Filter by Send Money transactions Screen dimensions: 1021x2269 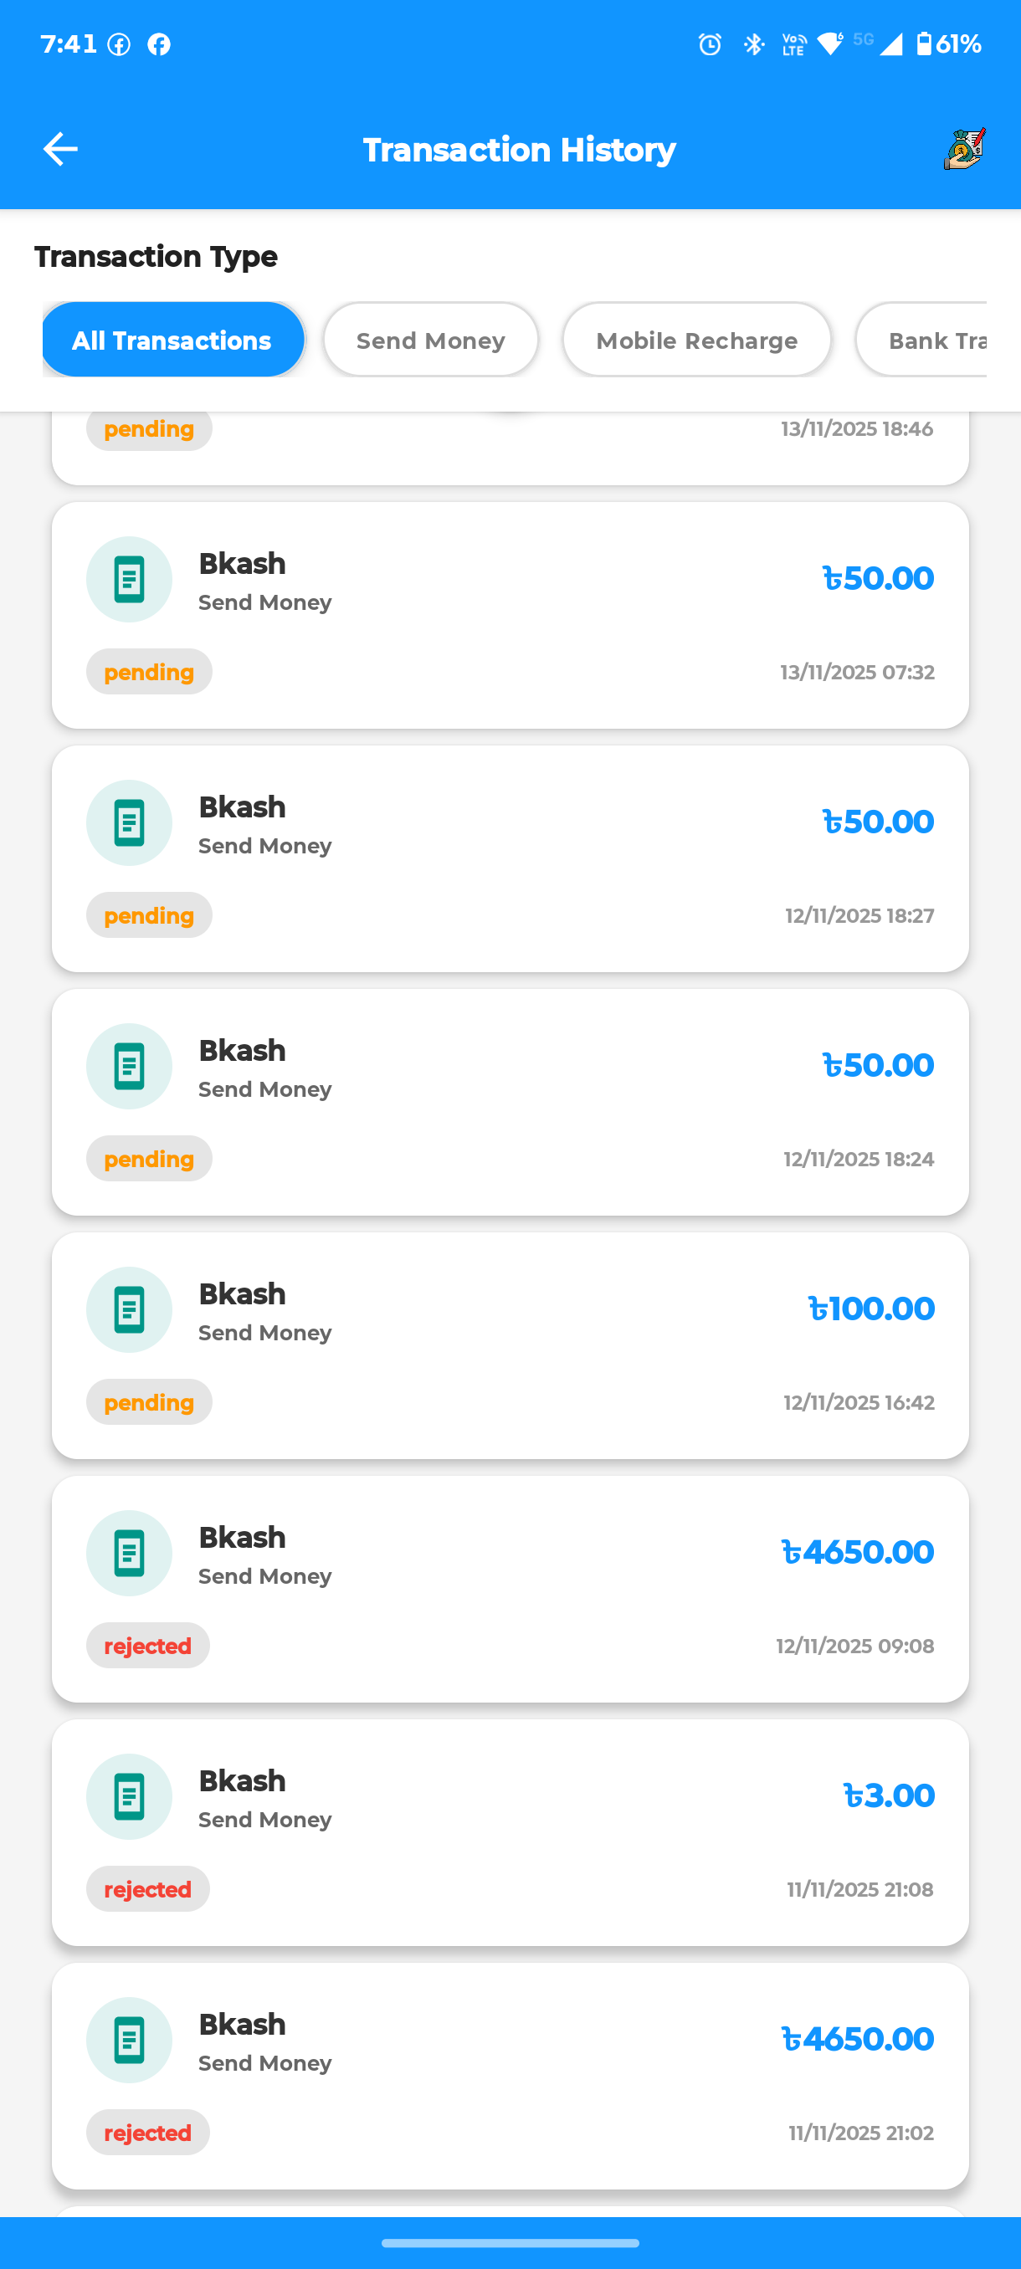(x=430, y=340)
